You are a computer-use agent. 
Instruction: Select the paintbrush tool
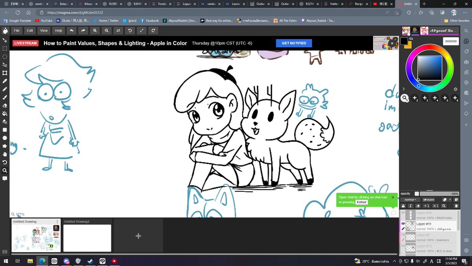coord(5,97)
